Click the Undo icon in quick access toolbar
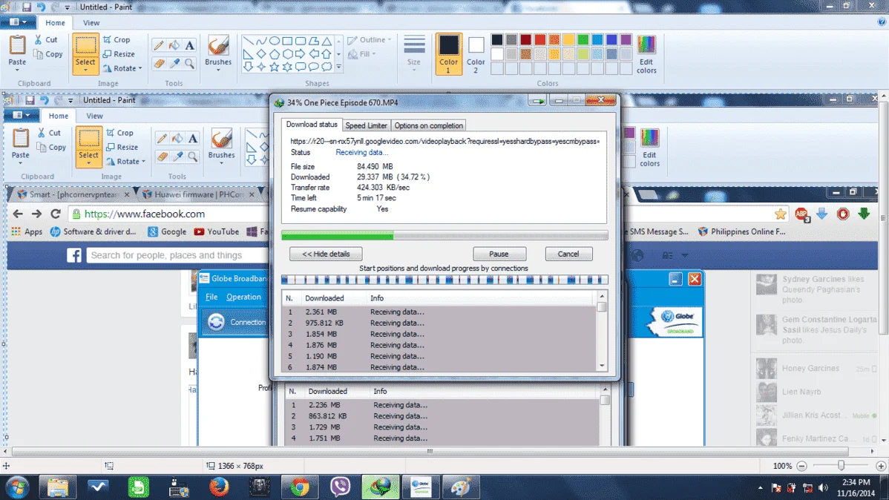This screenshot has width=889, height=500. tap(41, 7)
